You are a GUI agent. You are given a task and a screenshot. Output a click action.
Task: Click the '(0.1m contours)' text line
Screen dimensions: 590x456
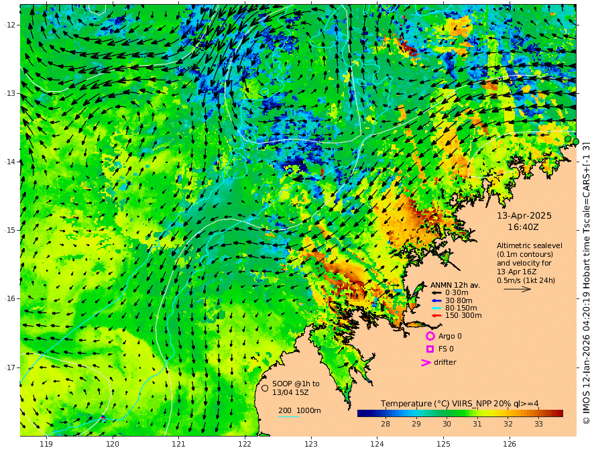point(525,254)
